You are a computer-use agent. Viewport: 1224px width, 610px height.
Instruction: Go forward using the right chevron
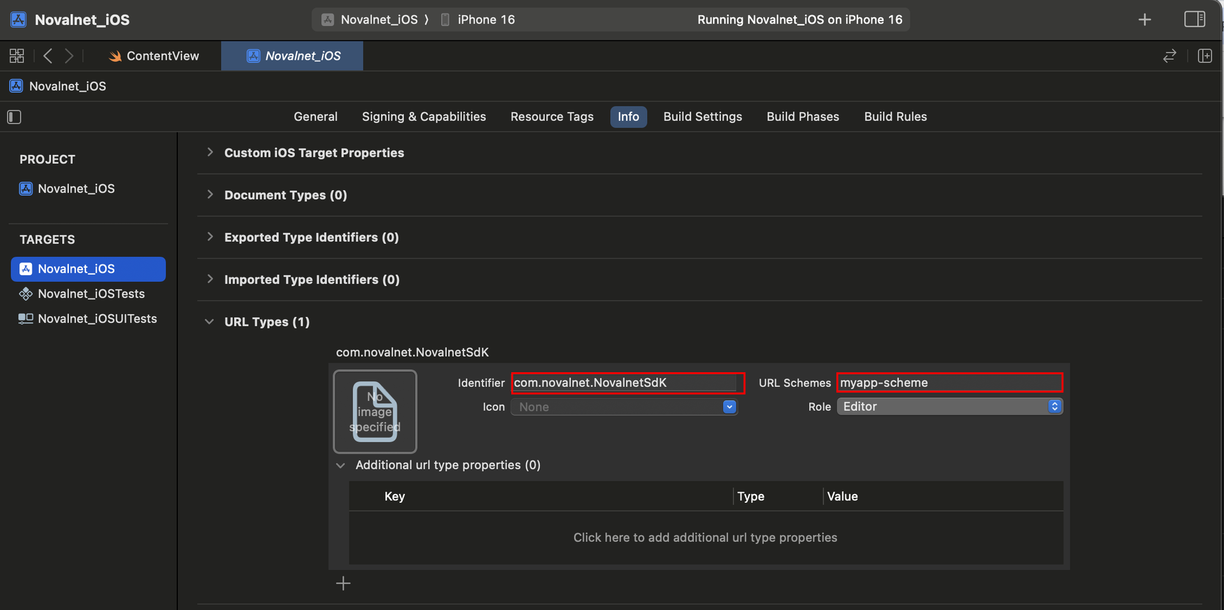coord(69,56)
